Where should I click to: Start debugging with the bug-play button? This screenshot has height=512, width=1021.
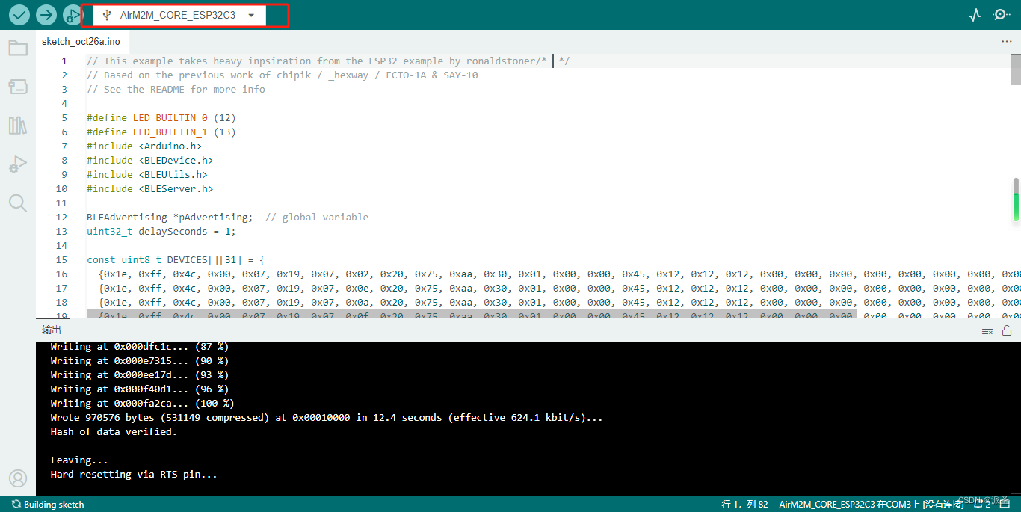click(x=71, y=14)
